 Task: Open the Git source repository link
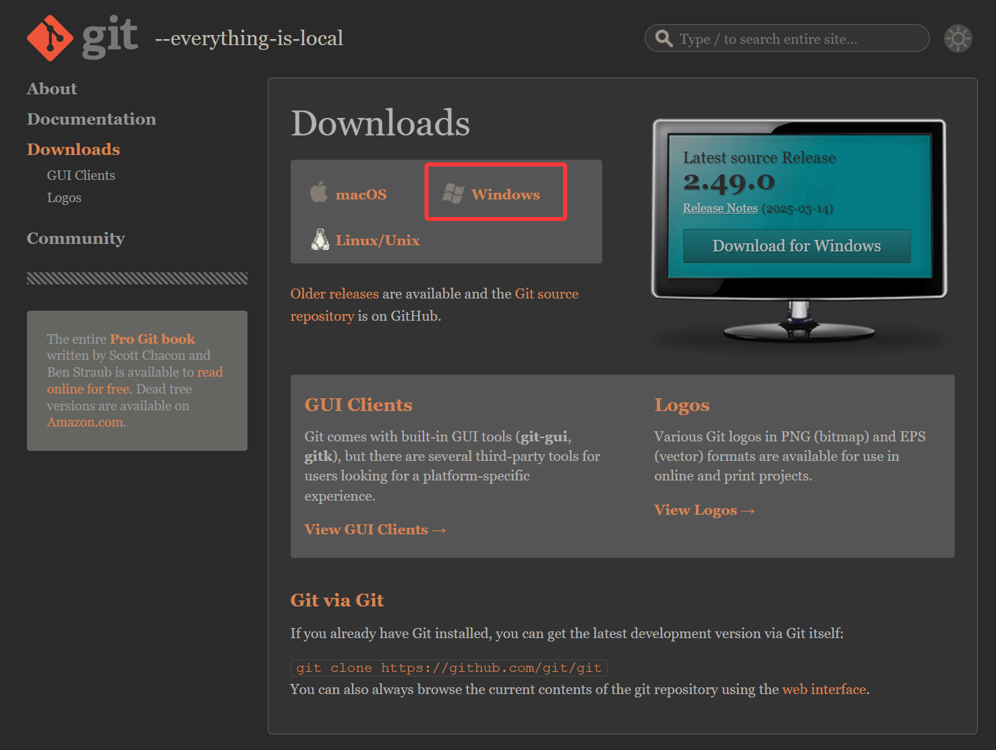[434, 305]
